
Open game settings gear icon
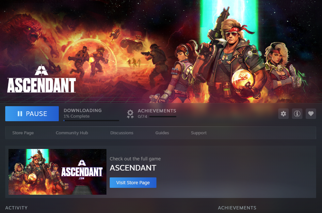[283, 114]
